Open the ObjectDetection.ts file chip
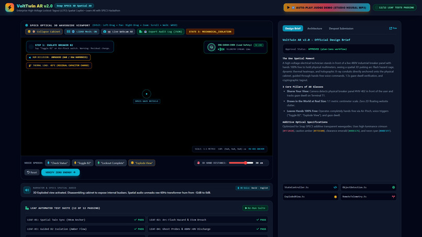This screenshot has height=237, width=422. tap(369, 187)
